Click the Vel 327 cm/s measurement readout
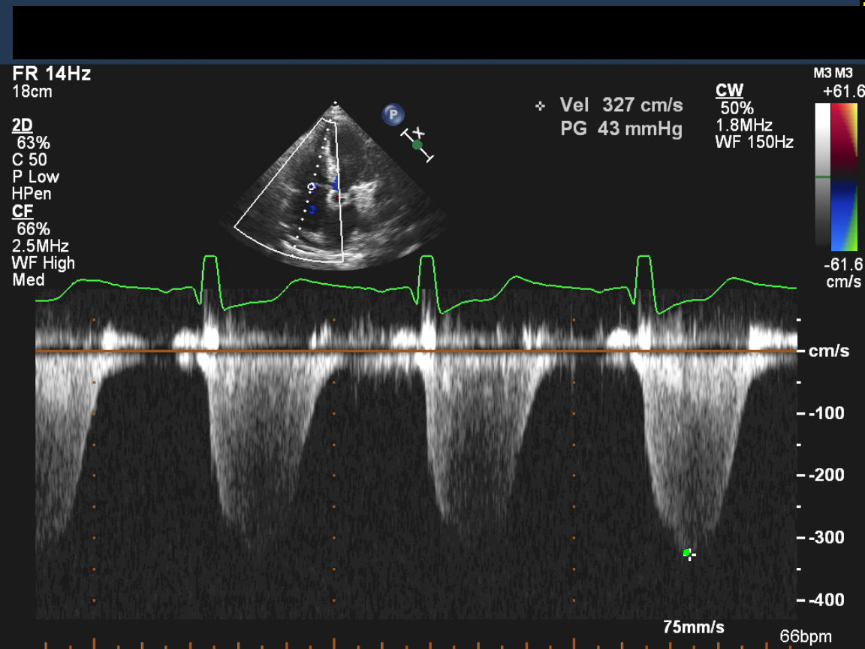Image resolution: width=865 pixels, height=649 pixels. (621, 106)
